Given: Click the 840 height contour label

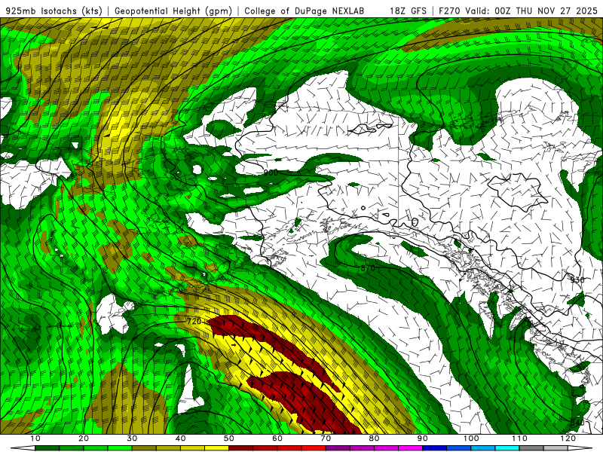Looking at the screenshot, I should click(577, 423).
